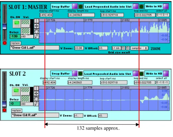Select the loop tool icon in Slot 1

click(x=37, y=26)
